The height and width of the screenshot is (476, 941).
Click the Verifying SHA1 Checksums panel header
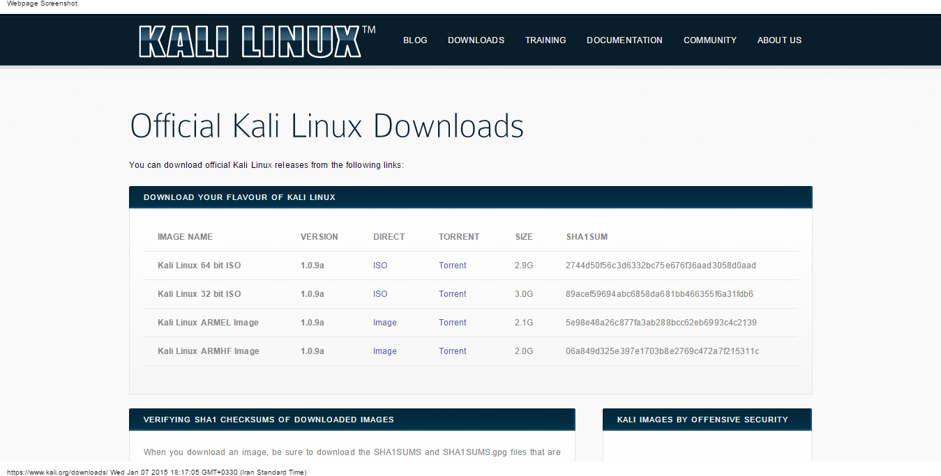click(352, 420)
